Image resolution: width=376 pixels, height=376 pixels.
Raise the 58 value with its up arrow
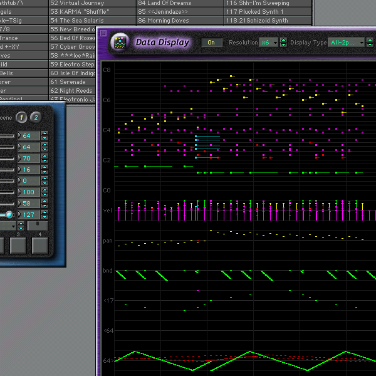pos(44,201)
